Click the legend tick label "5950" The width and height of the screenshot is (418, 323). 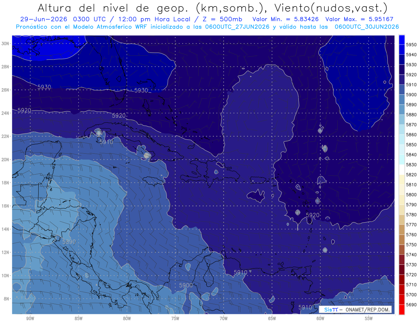click(411, 45)
